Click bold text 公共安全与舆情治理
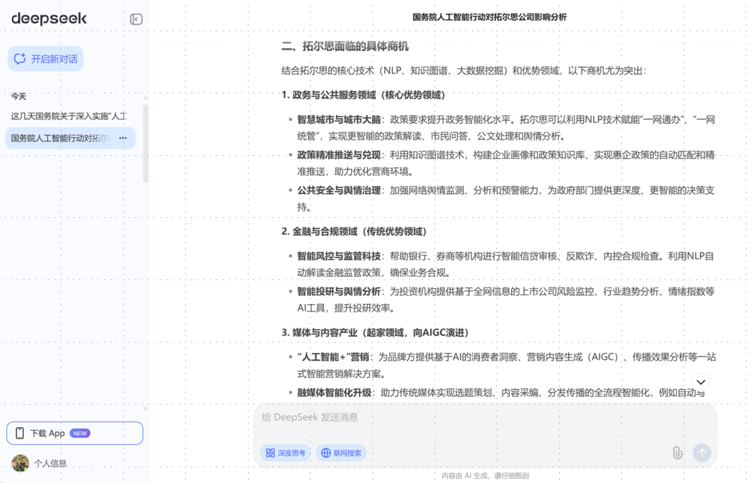The height and width of the screenshot is (483, 752). (338, 190)
